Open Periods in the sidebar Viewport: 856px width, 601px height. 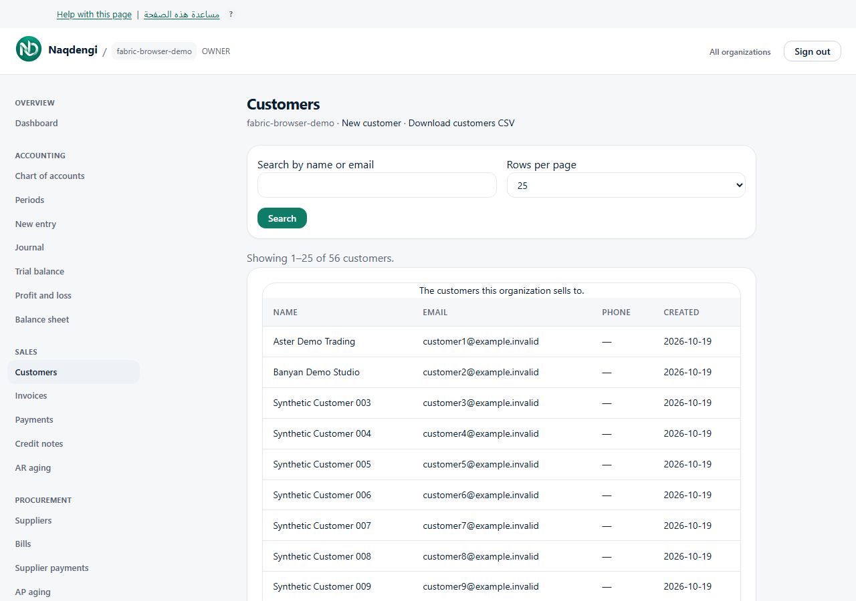(30, 200)
